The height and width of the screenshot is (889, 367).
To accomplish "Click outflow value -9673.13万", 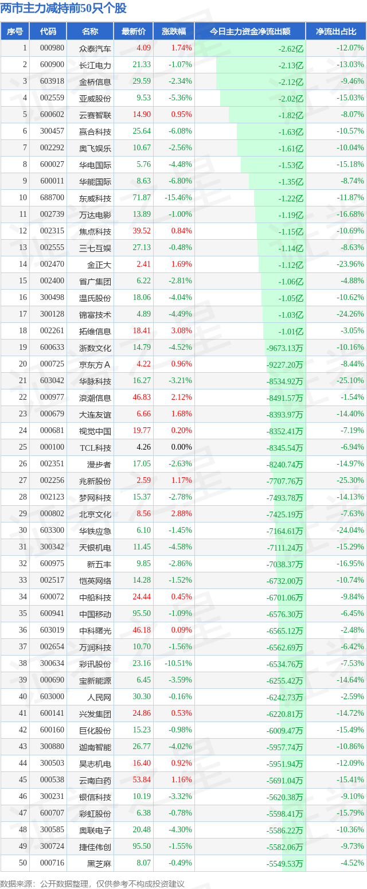I will tap(284, 348).
